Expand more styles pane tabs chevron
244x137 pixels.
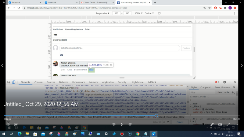tap(234, 87)
